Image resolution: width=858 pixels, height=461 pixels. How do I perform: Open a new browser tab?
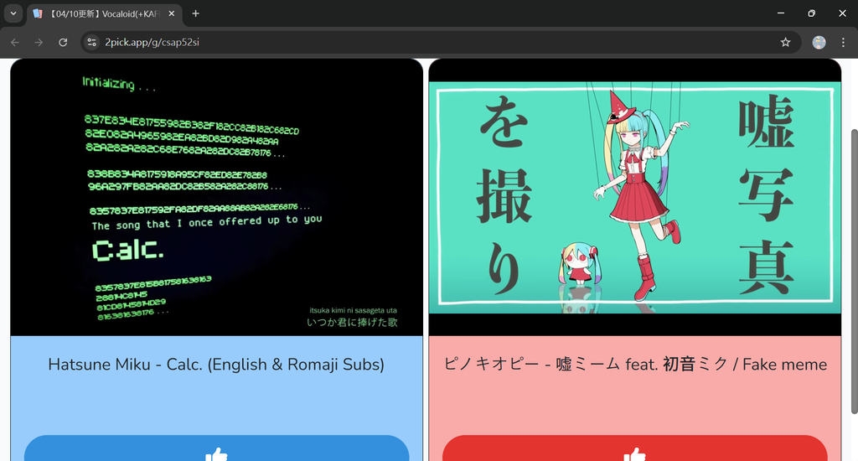[195, 13]
